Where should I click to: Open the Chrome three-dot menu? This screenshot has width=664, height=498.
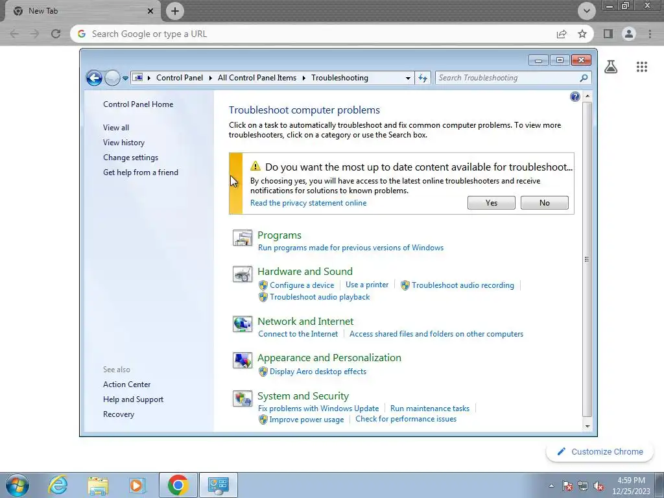tap(650, 34)
